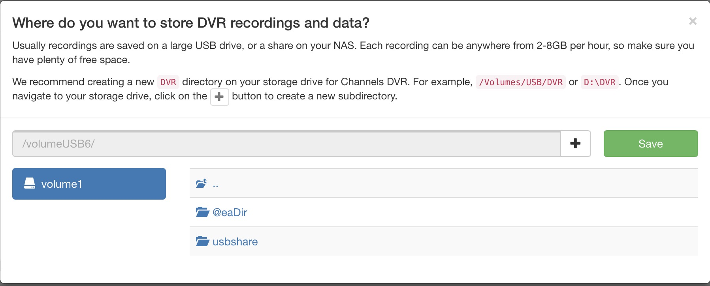Select the volume1 drive button
The image size is (710, 286).
click(89, 184)
